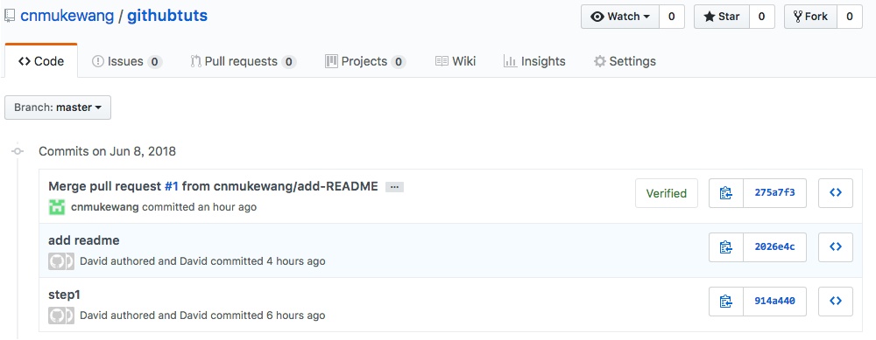This screenshot has height=340, width=876.
Task: Open the 'Merge pull request' commit title
Action: click(x=214, y=186)
